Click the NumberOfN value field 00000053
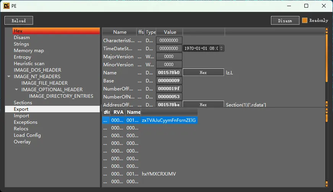The image size is (333, 192). tap(169, 97)
